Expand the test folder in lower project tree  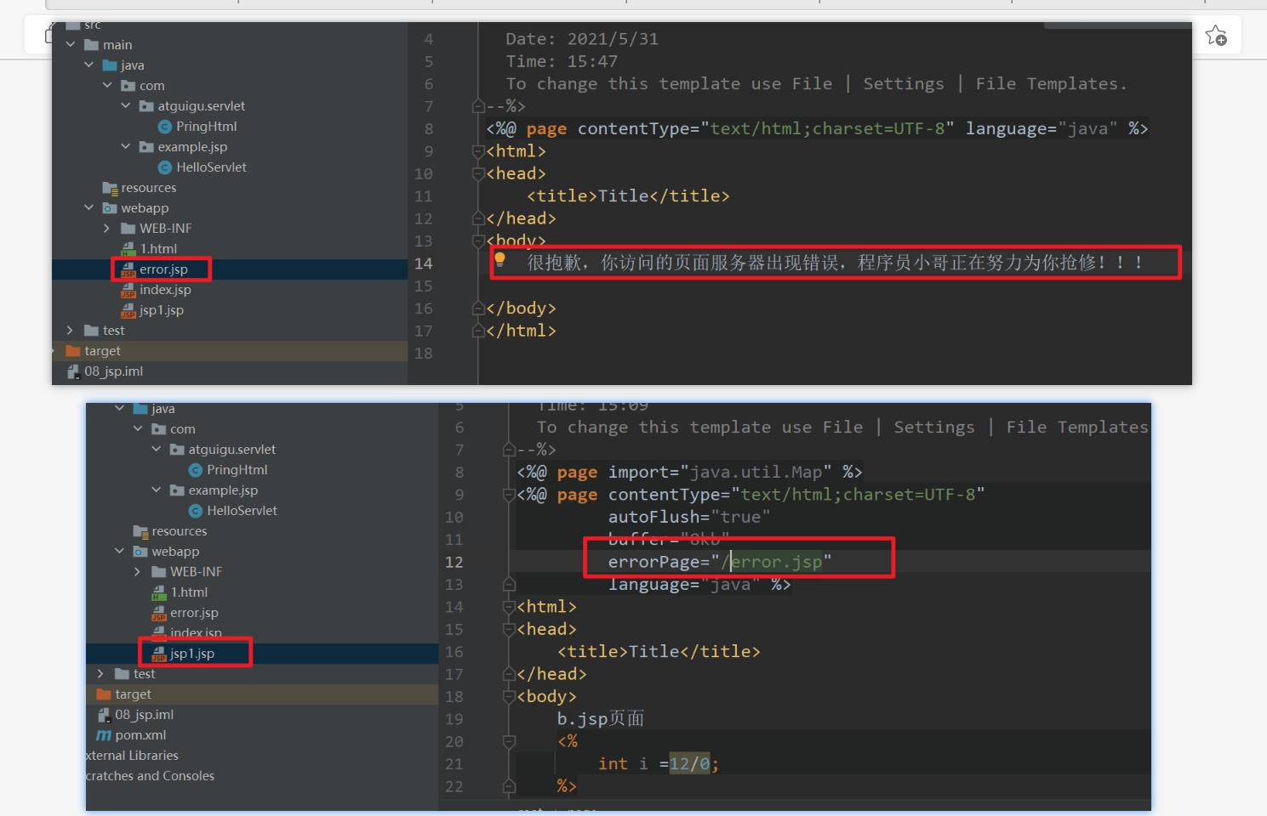pyautogui.click(x=101, y=674)
